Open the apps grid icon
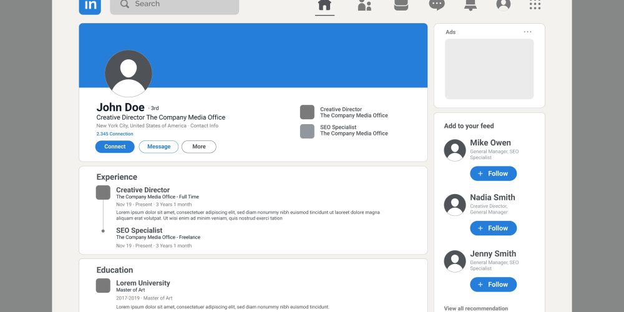 tap(535, 5)
